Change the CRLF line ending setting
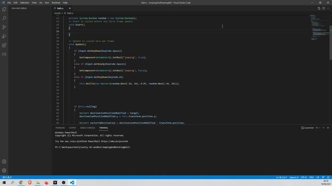This screenshot has width=332, height=186. pyautogui.click(x=311, y=177)
